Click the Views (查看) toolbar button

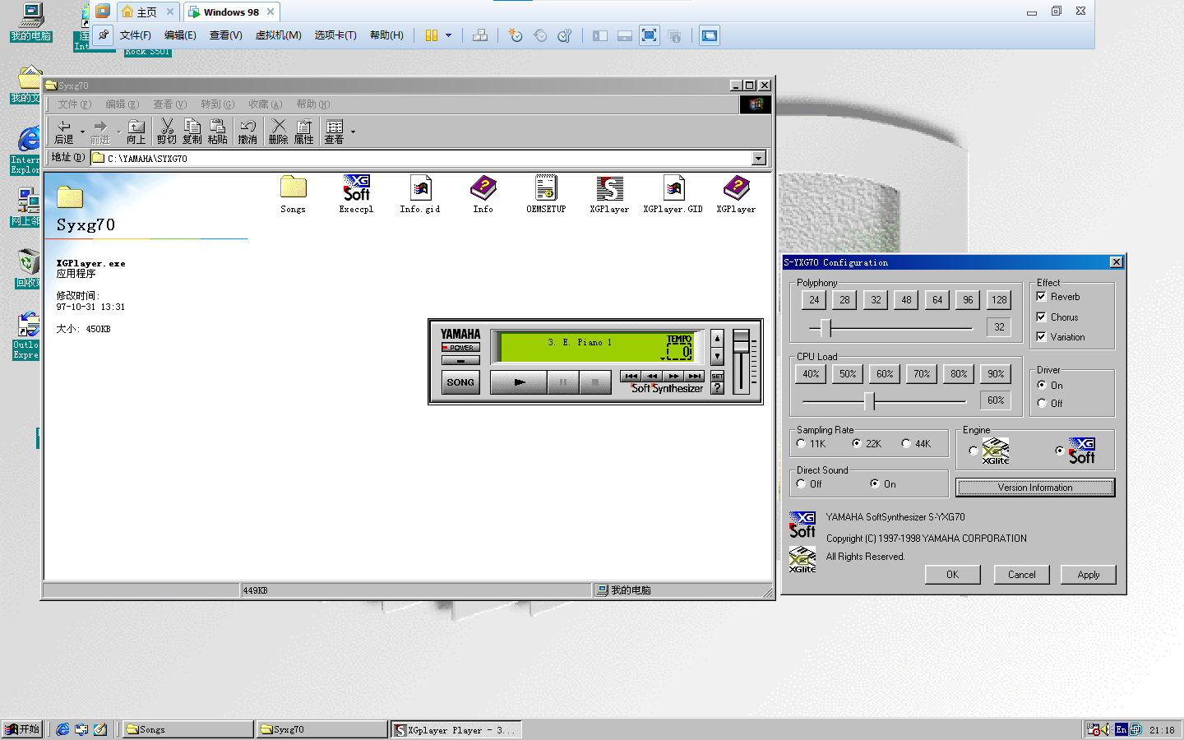(x=334, y=132)
